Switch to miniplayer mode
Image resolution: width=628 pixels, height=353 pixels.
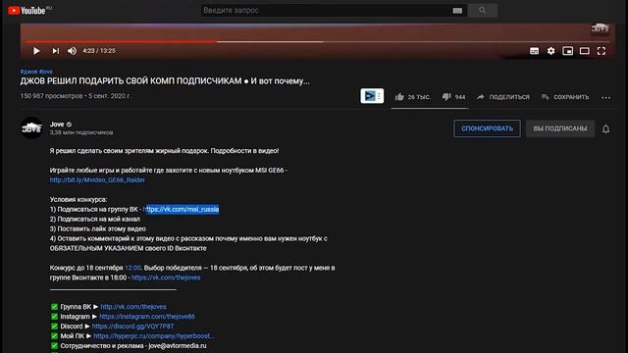[x=567, y=51]
